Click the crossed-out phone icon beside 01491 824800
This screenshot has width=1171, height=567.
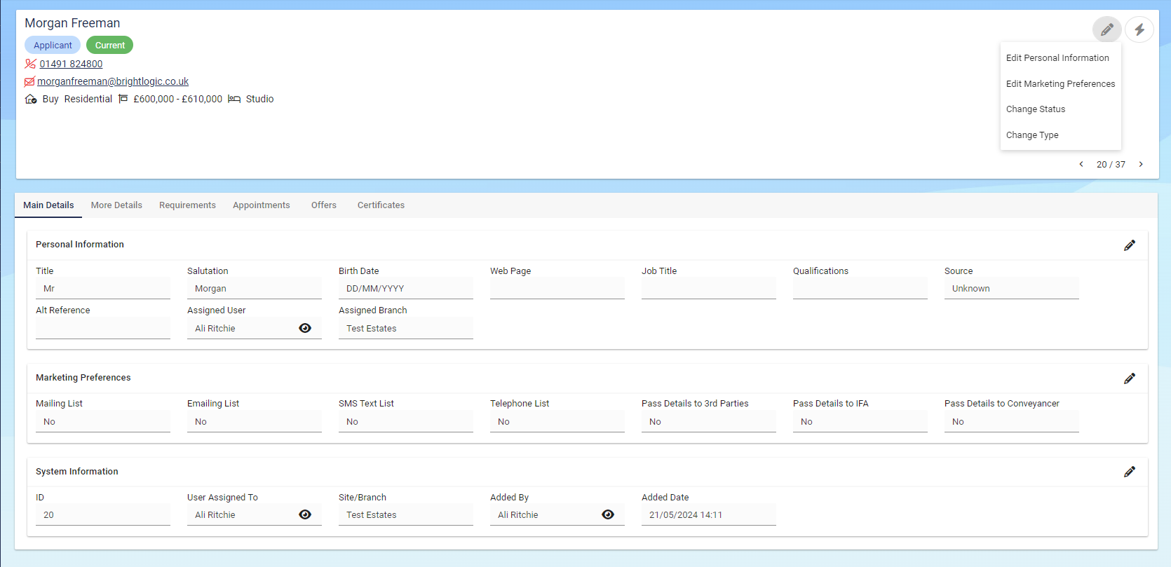[30, 64]
